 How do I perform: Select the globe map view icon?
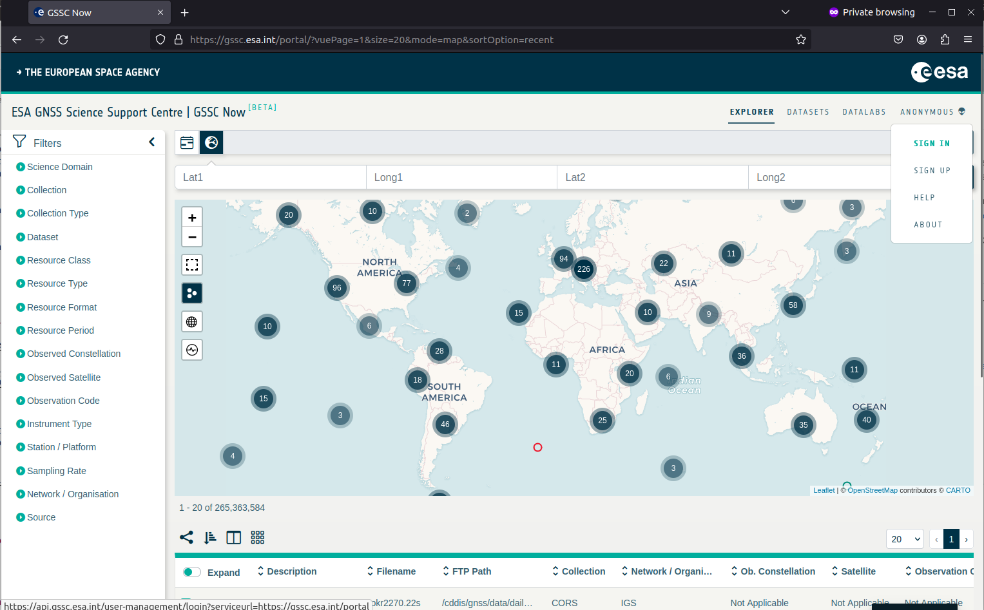click(x=211, y=142)
